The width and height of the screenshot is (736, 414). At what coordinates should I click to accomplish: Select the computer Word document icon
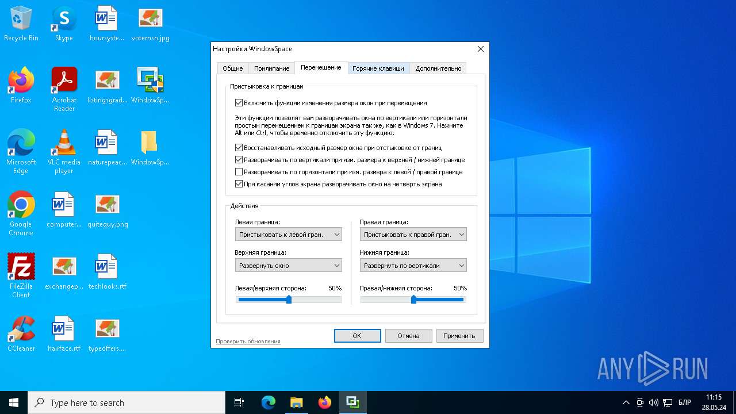[64, 210]
